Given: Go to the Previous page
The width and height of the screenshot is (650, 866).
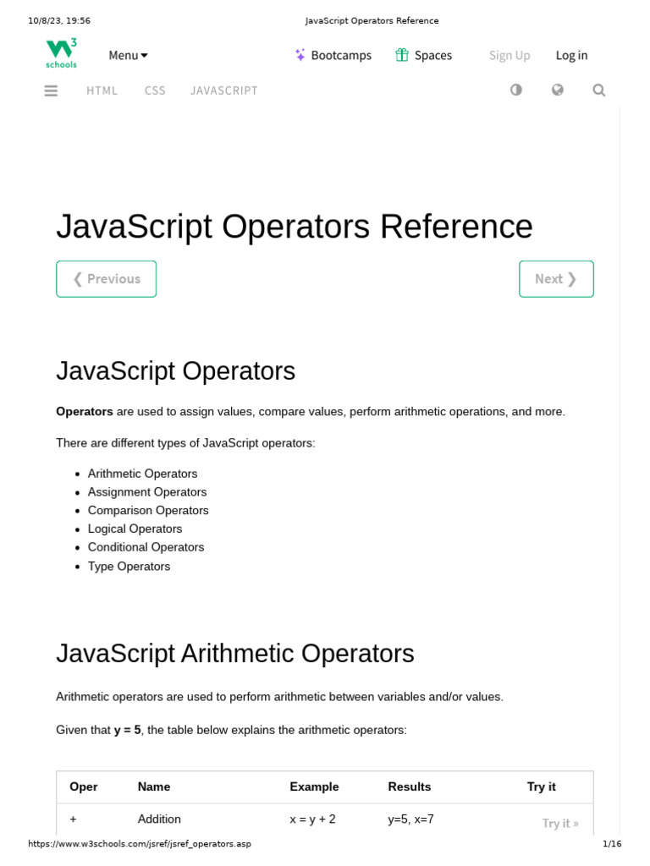Looking at the screenshot, I should pos(107,279).
